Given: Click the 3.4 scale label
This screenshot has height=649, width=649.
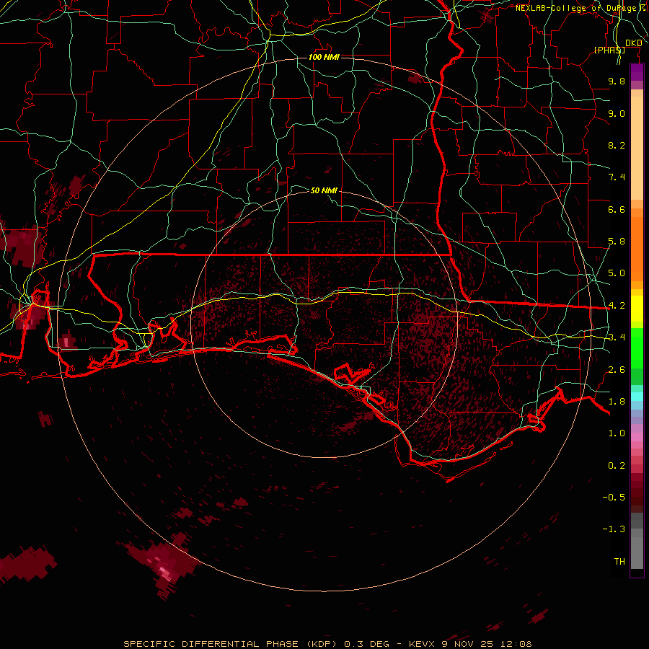Looking at the screenshot, I should pos(617,337).
